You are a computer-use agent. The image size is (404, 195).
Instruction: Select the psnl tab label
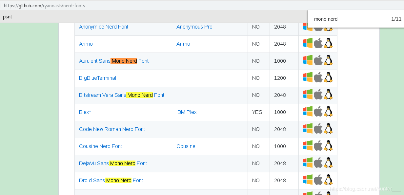[7, 17]
